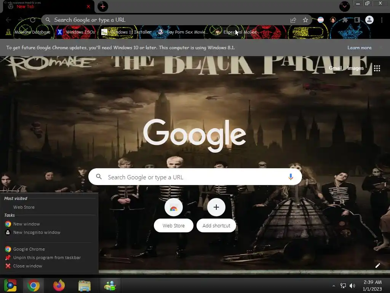Open the Web Store shortcut tile
Image resolution: width=390 pixels, height=293 pixels.
click(x=174, y=216)
